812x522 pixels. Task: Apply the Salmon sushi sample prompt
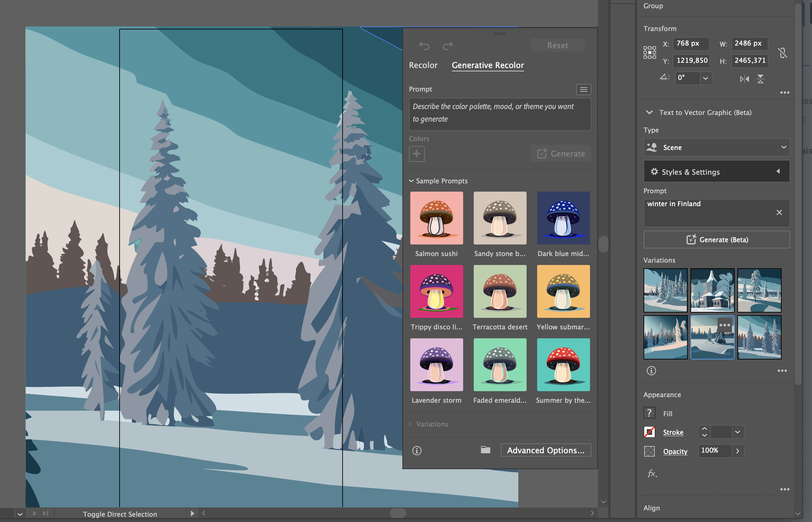click(436, 218)
